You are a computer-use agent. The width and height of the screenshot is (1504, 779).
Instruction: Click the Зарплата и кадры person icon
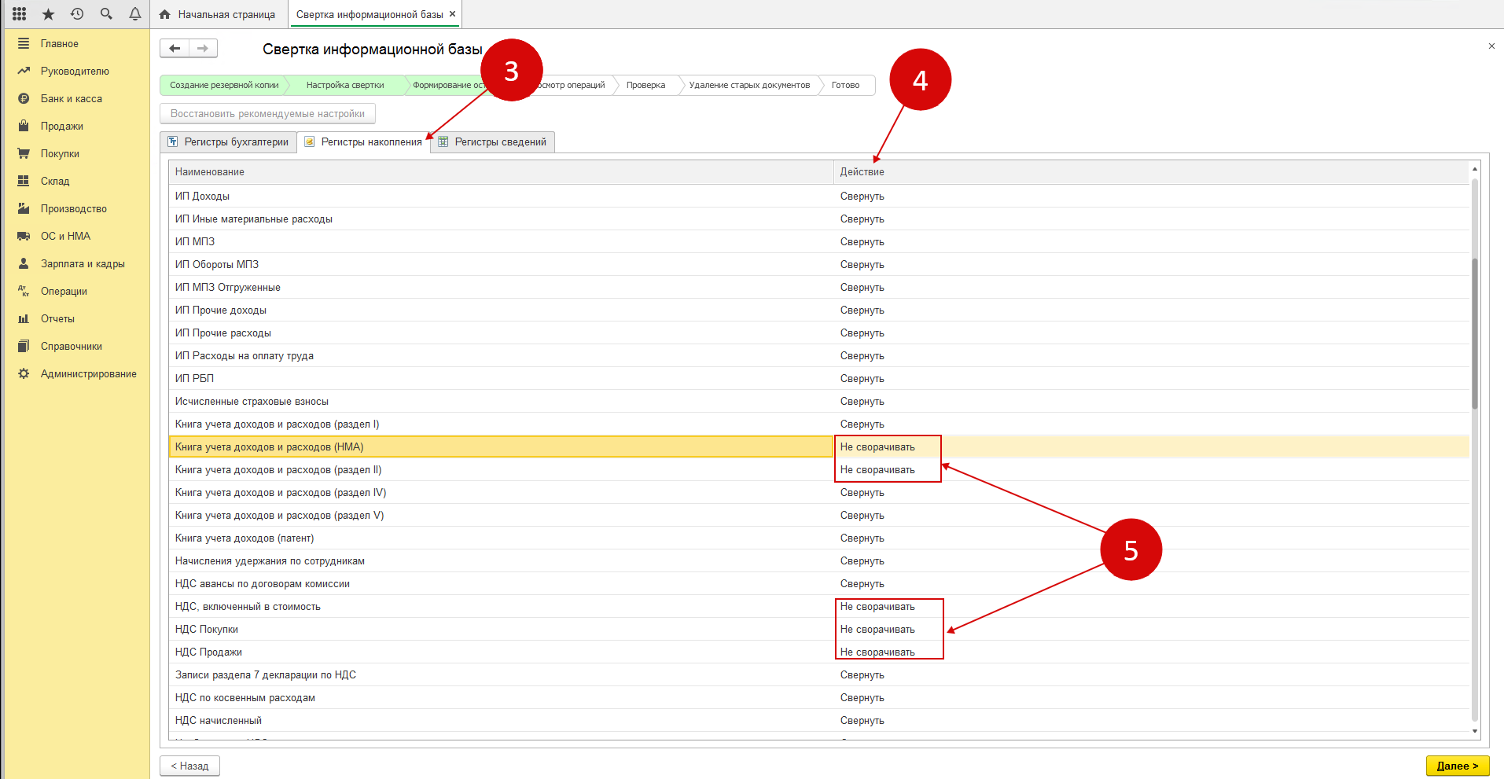(x=24, y=263)
